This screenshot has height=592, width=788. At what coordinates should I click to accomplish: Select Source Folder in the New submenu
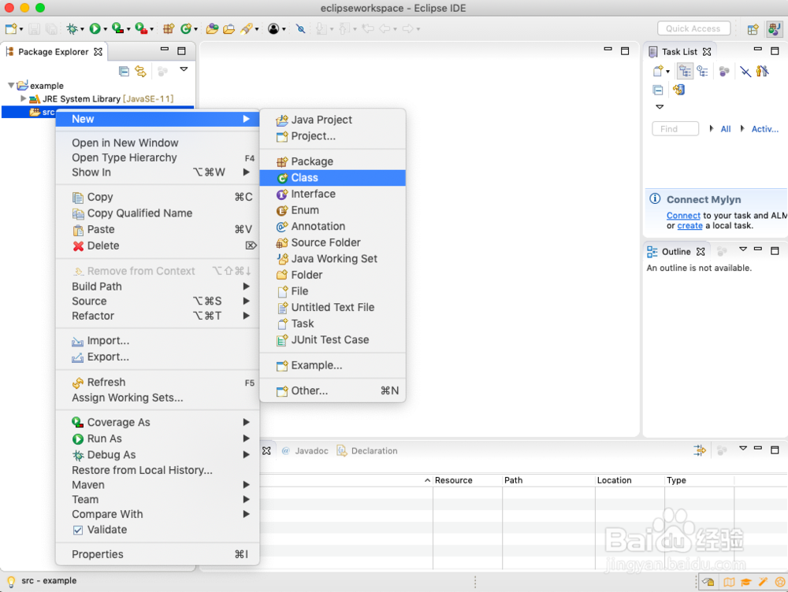333,242
